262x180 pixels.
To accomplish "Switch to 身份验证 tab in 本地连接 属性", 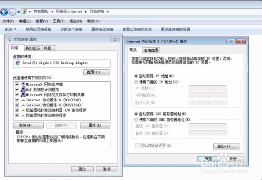I will coord(33,48).
